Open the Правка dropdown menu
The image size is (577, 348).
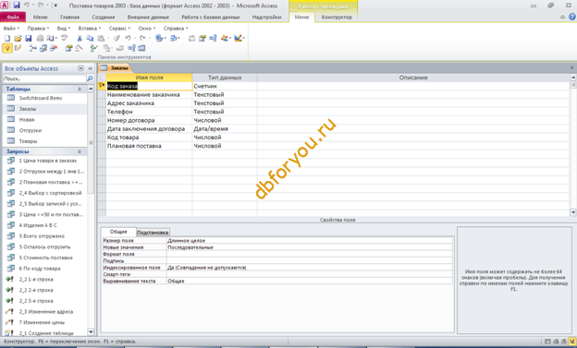[x=38, y=28]
